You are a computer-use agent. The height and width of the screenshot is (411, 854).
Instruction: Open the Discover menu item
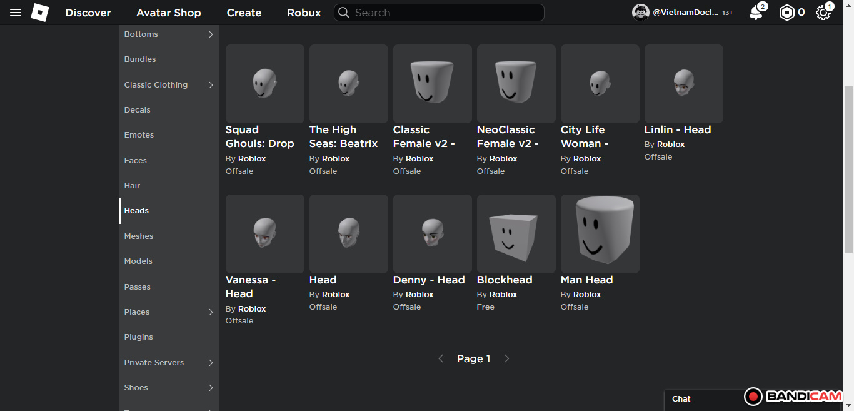pos(88,13)
